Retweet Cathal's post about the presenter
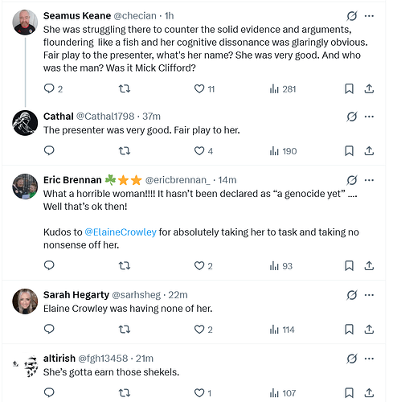The height and width of the screenshot is (402, 393). pyautogui.click(x=125, y=151)
